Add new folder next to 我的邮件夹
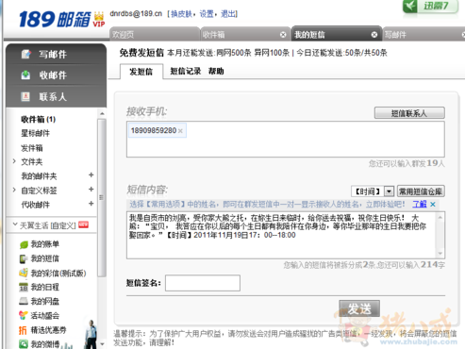This screenshot has height=349, width=465. point(91,174)
